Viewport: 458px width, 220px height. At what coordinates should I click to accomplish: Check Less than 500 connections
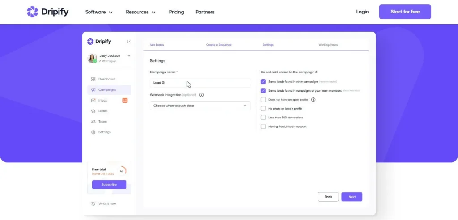pyautogui.click(x=263, y=118)
